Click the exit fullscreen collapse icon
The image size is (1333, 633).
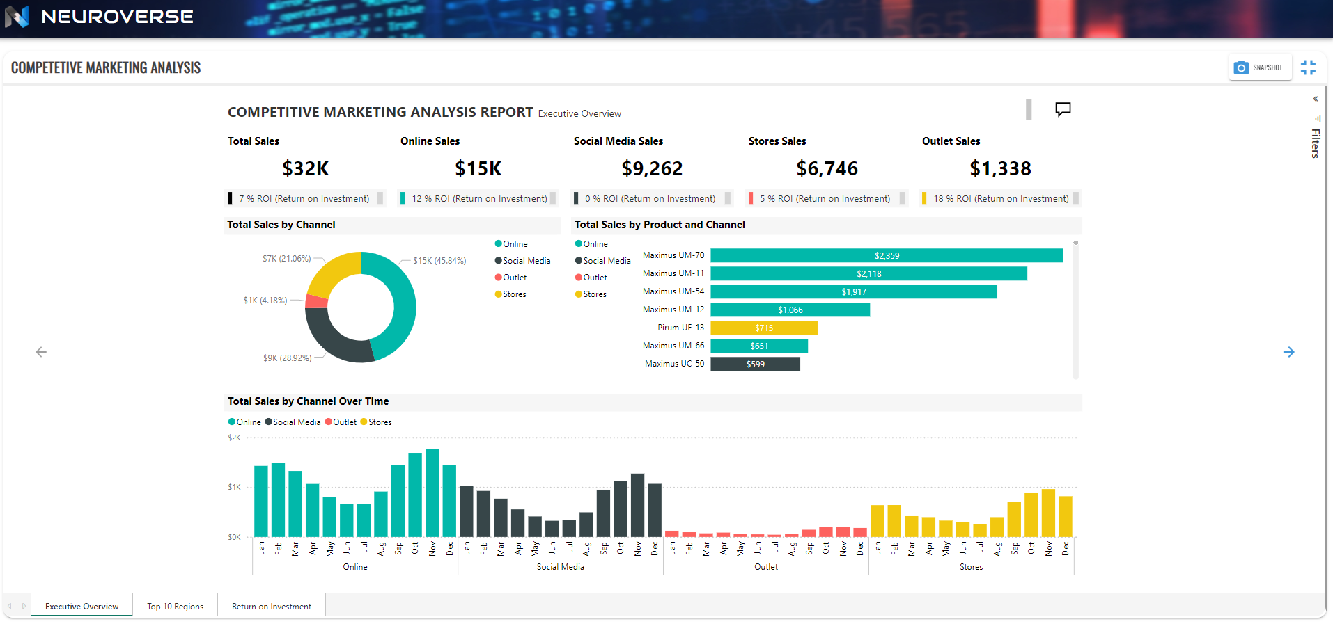(1308, 67)
